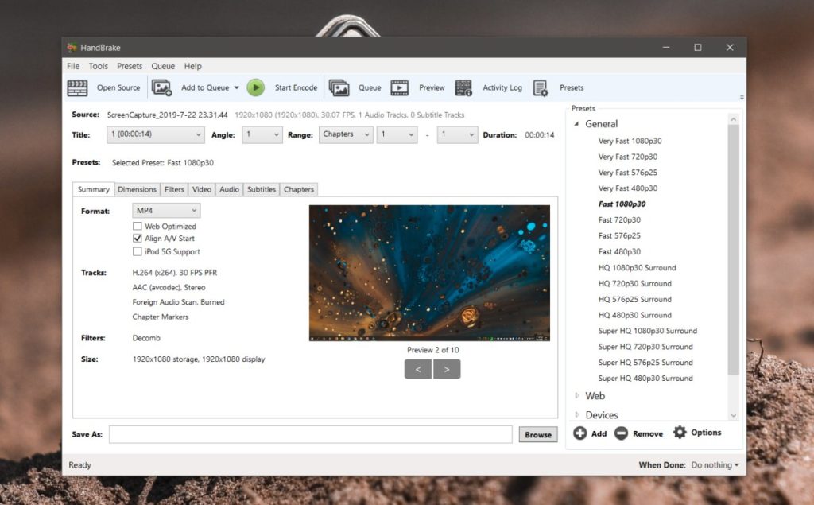Click the Browse button for output destination
This screenshot has height=505, width=814.
537,434
